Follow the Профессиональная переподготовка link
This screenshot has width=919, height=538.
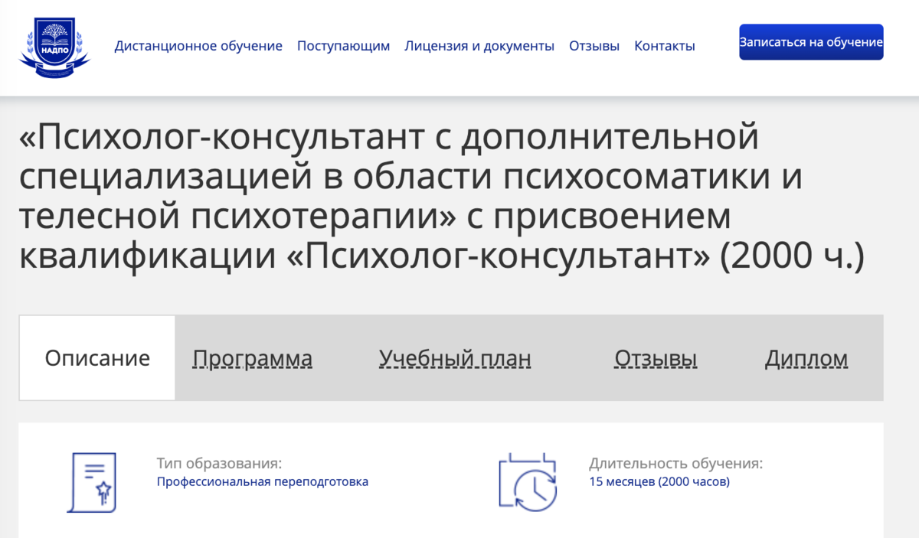(x=262, y=481)
